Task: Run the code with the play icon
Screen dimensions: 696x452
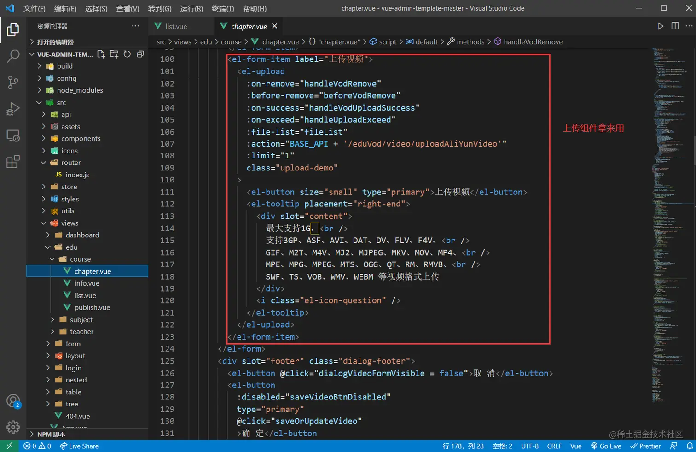Action: coord(660,26)
